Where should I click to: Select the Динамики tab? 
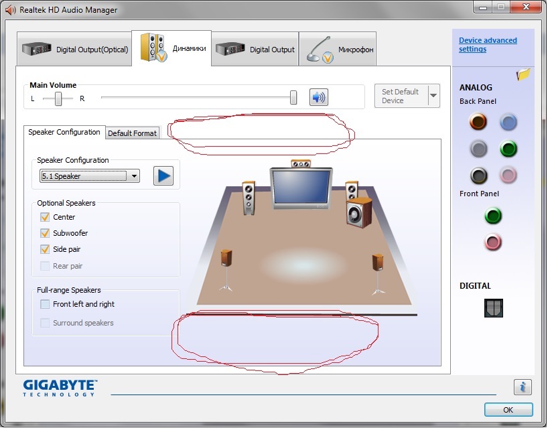tap(171, 49)
